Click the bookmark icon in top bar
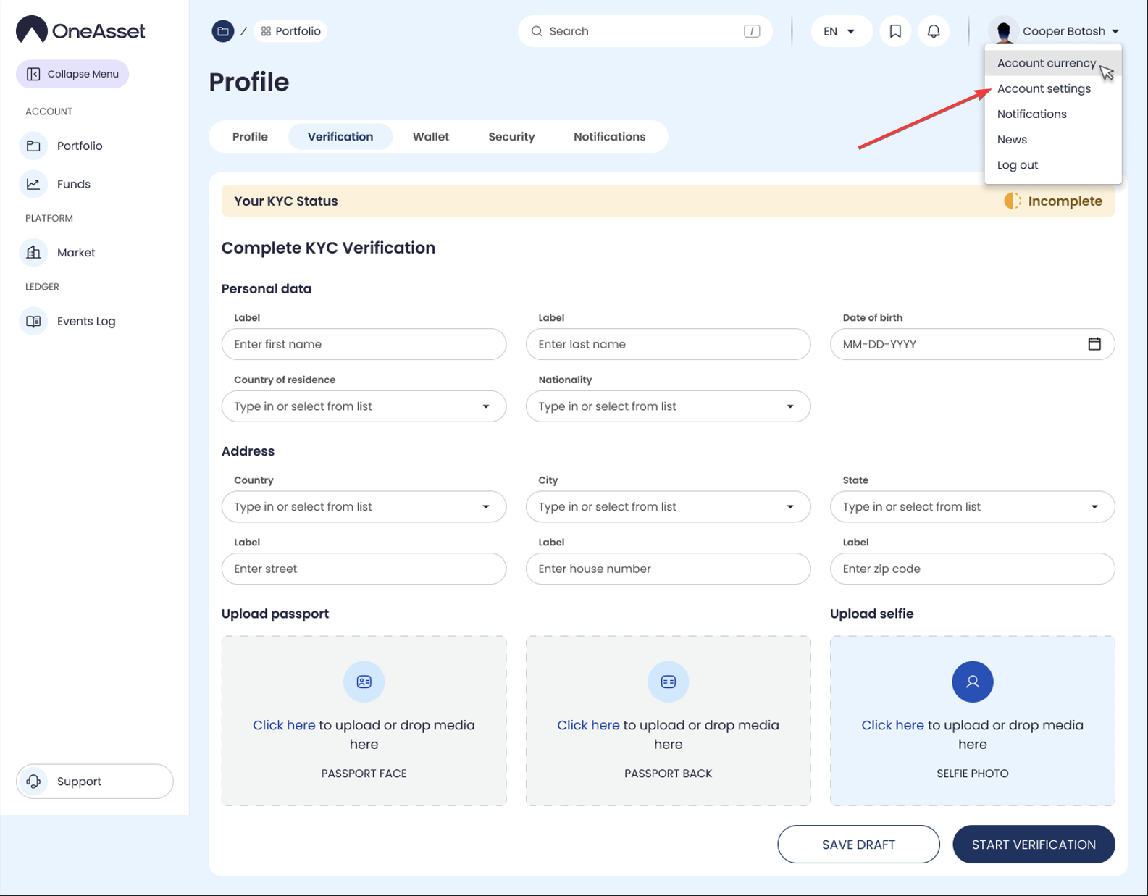This screenshot has width=1148, height=896. click(895, 31)
